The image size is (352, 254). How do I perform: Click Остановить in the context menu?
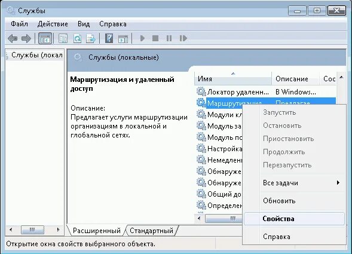click(x=294, y=126)
